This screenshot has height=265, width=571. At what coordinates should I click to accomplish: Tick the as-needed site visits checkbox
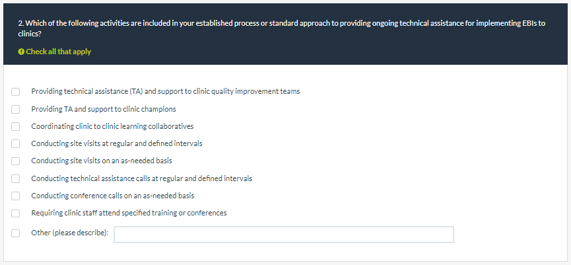click(16, 161)
